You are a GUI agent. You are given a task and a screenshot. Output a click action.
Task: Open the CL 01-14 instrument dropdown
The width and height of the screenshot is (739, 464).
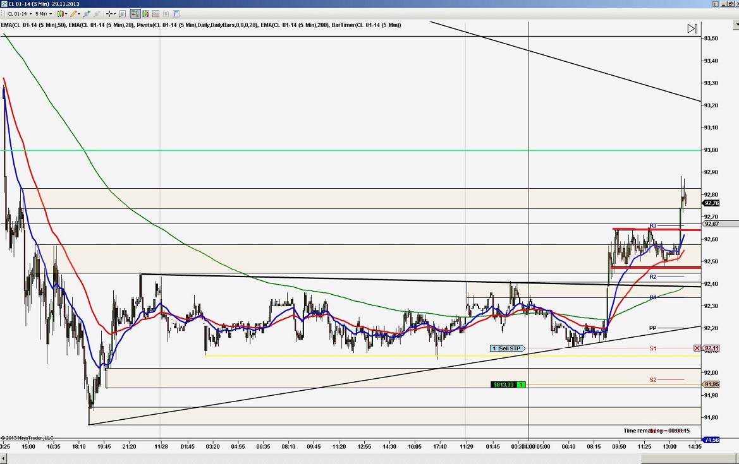30,13
